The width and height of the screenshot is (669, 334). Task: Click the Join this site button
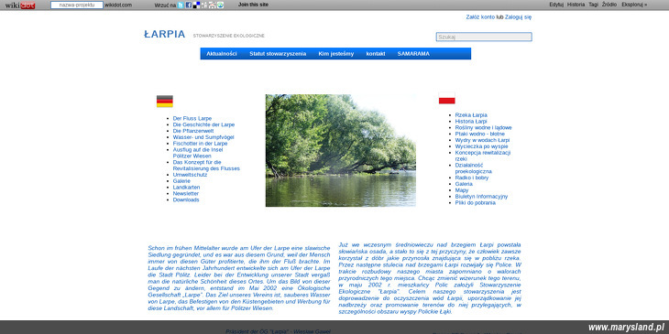254,5
